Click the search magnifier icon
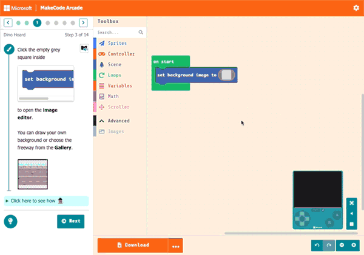364x255 pixels. click(x=141, y=32)
